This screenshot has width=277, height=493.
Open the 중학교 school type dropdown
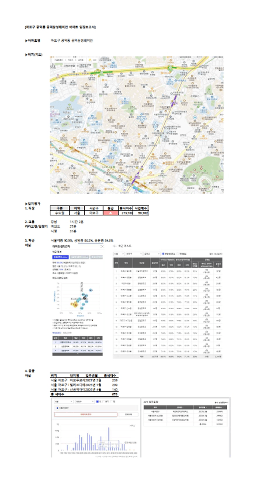click(x=151, y=253)
